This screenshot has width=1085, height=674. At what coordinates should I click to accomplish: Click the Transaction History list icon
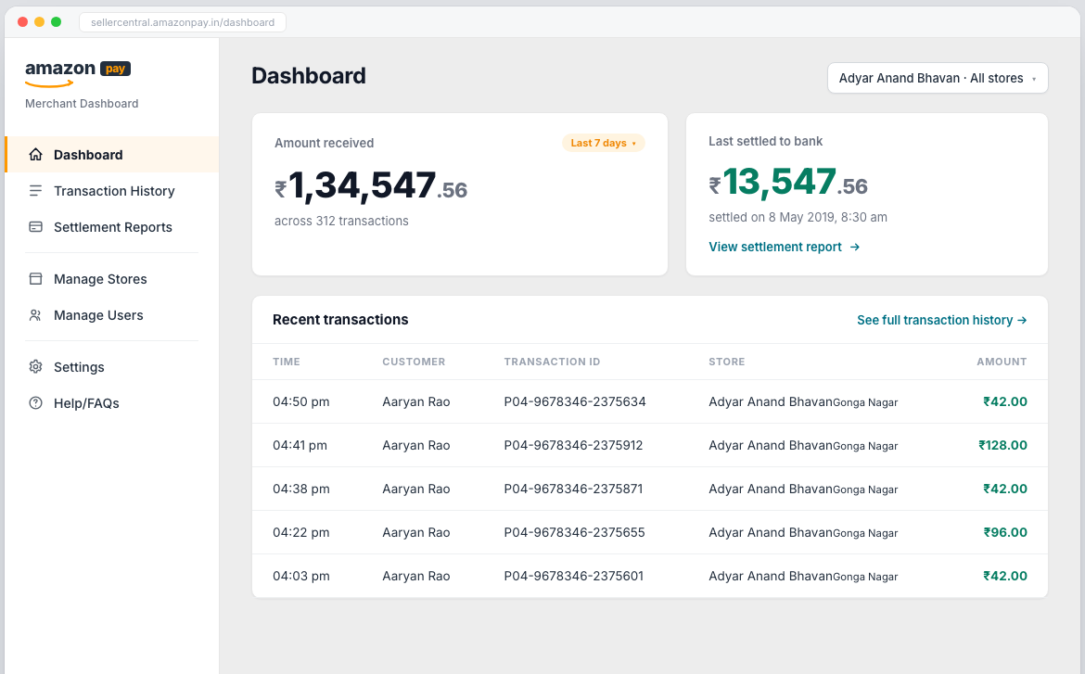coord(35,190)
